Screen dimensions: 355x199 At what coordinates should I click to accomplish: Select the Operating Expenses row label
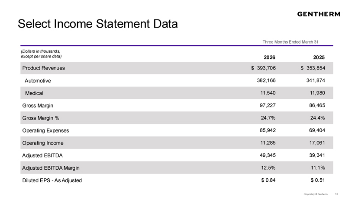click(45, 130)
